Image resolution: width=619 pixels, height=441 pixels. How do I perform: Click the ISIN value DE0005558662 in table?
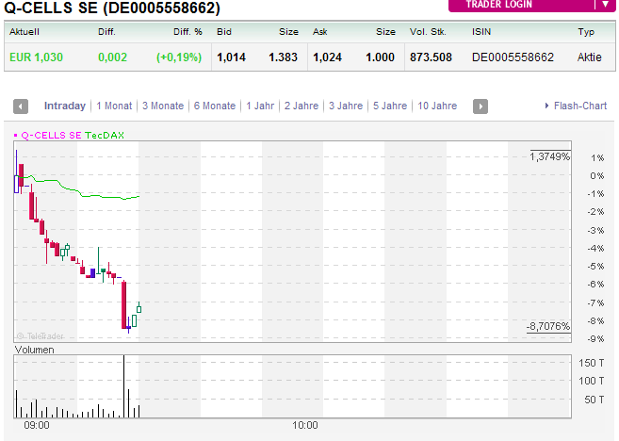pos(513,57)
